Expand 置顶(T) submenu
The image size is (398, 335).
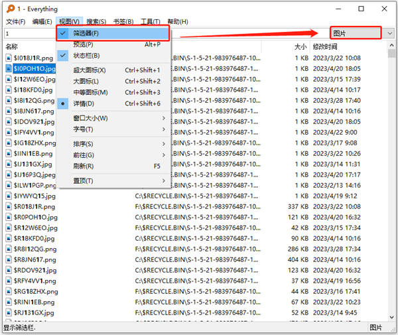[113, 181]
